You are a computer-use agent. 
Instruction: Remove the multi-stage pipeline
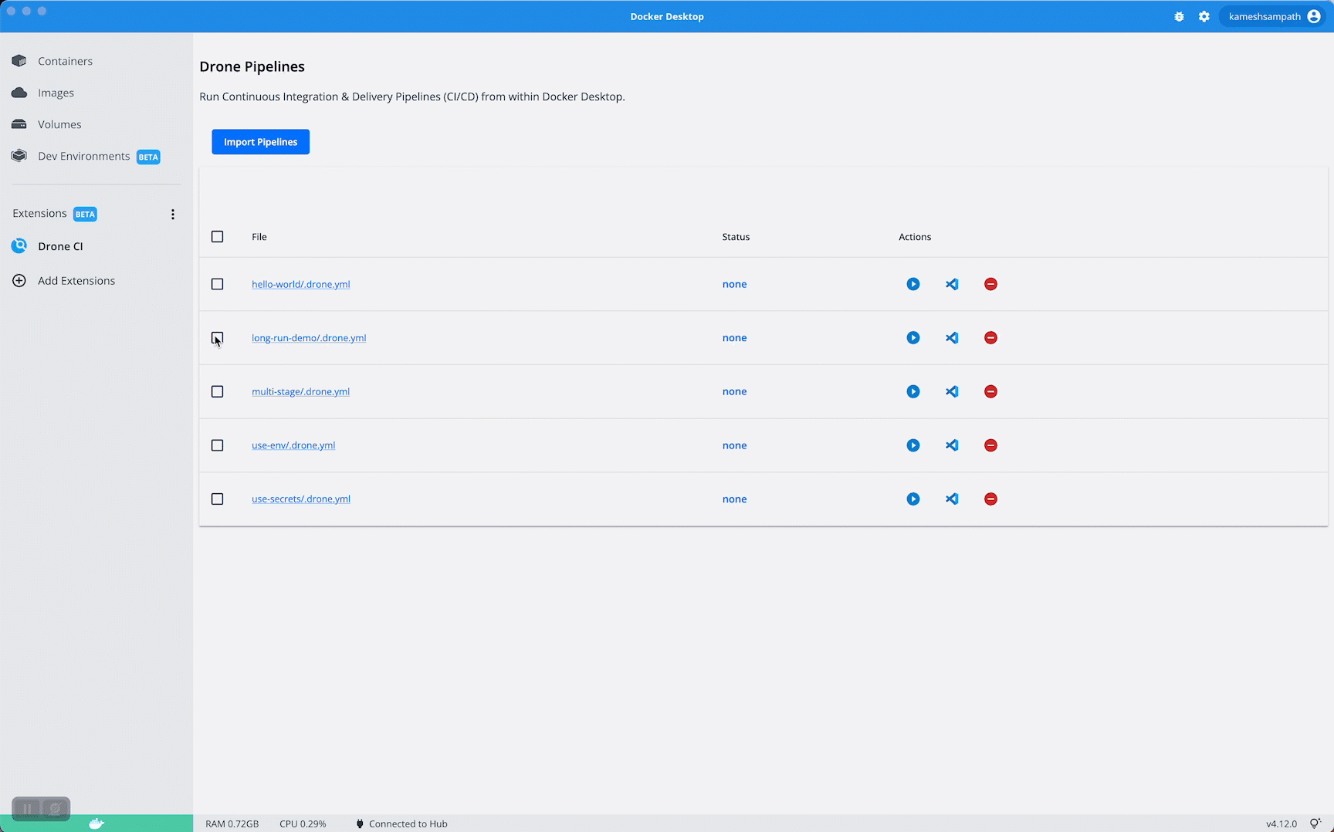pyautogui.click(x=990, y=391)
